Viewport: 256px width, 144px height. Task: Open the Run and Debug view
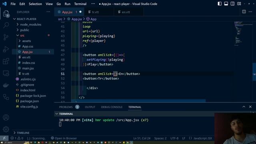point(6,49)
